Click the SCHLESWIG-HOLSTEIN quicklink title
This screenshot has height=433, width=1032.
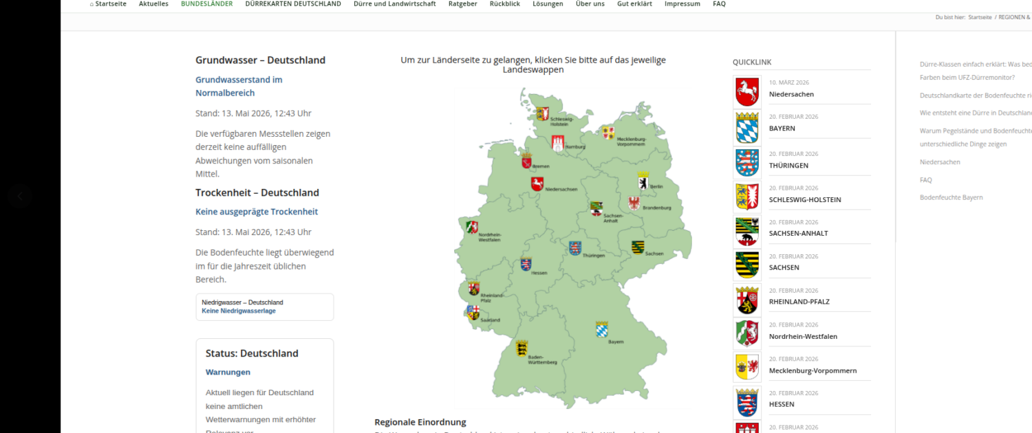pos(805,200)
